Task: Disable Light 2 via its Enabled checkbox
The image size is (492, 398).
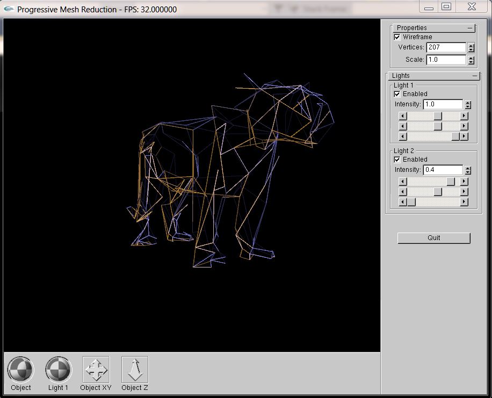Action: pyautogui.click(x=397, y=160)
